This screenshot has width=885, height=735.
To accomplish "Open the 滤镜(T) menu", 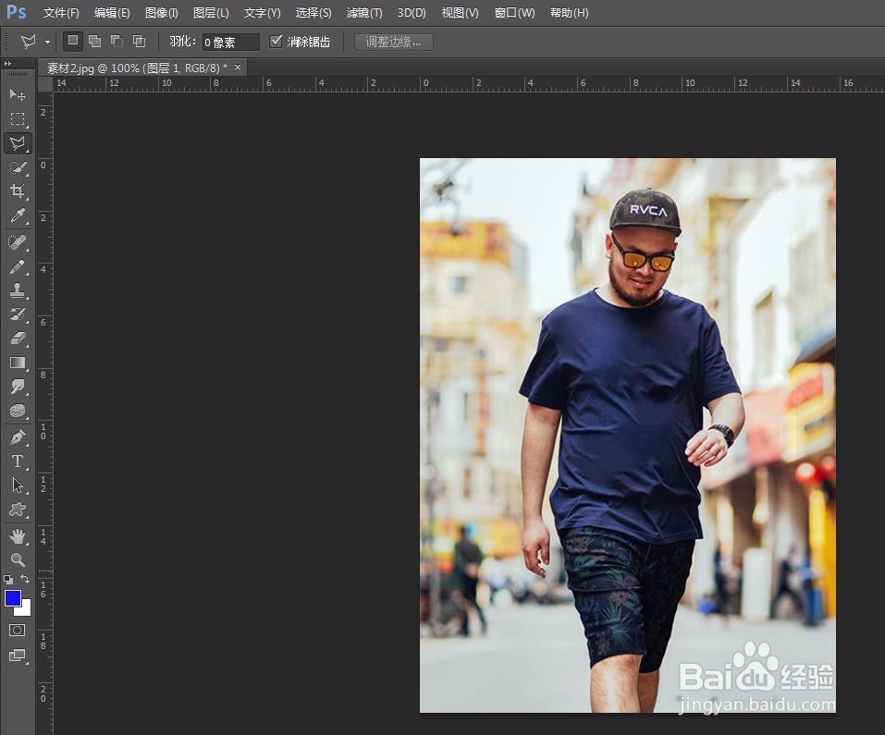I will 363,13.
